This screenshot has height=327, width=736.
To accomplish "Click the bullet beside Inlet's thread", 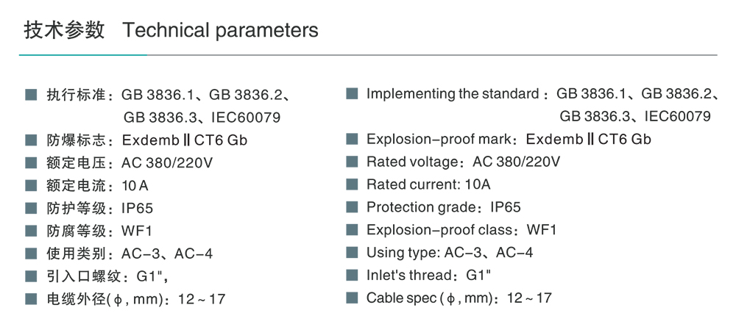I will click(x=352, y=275).
